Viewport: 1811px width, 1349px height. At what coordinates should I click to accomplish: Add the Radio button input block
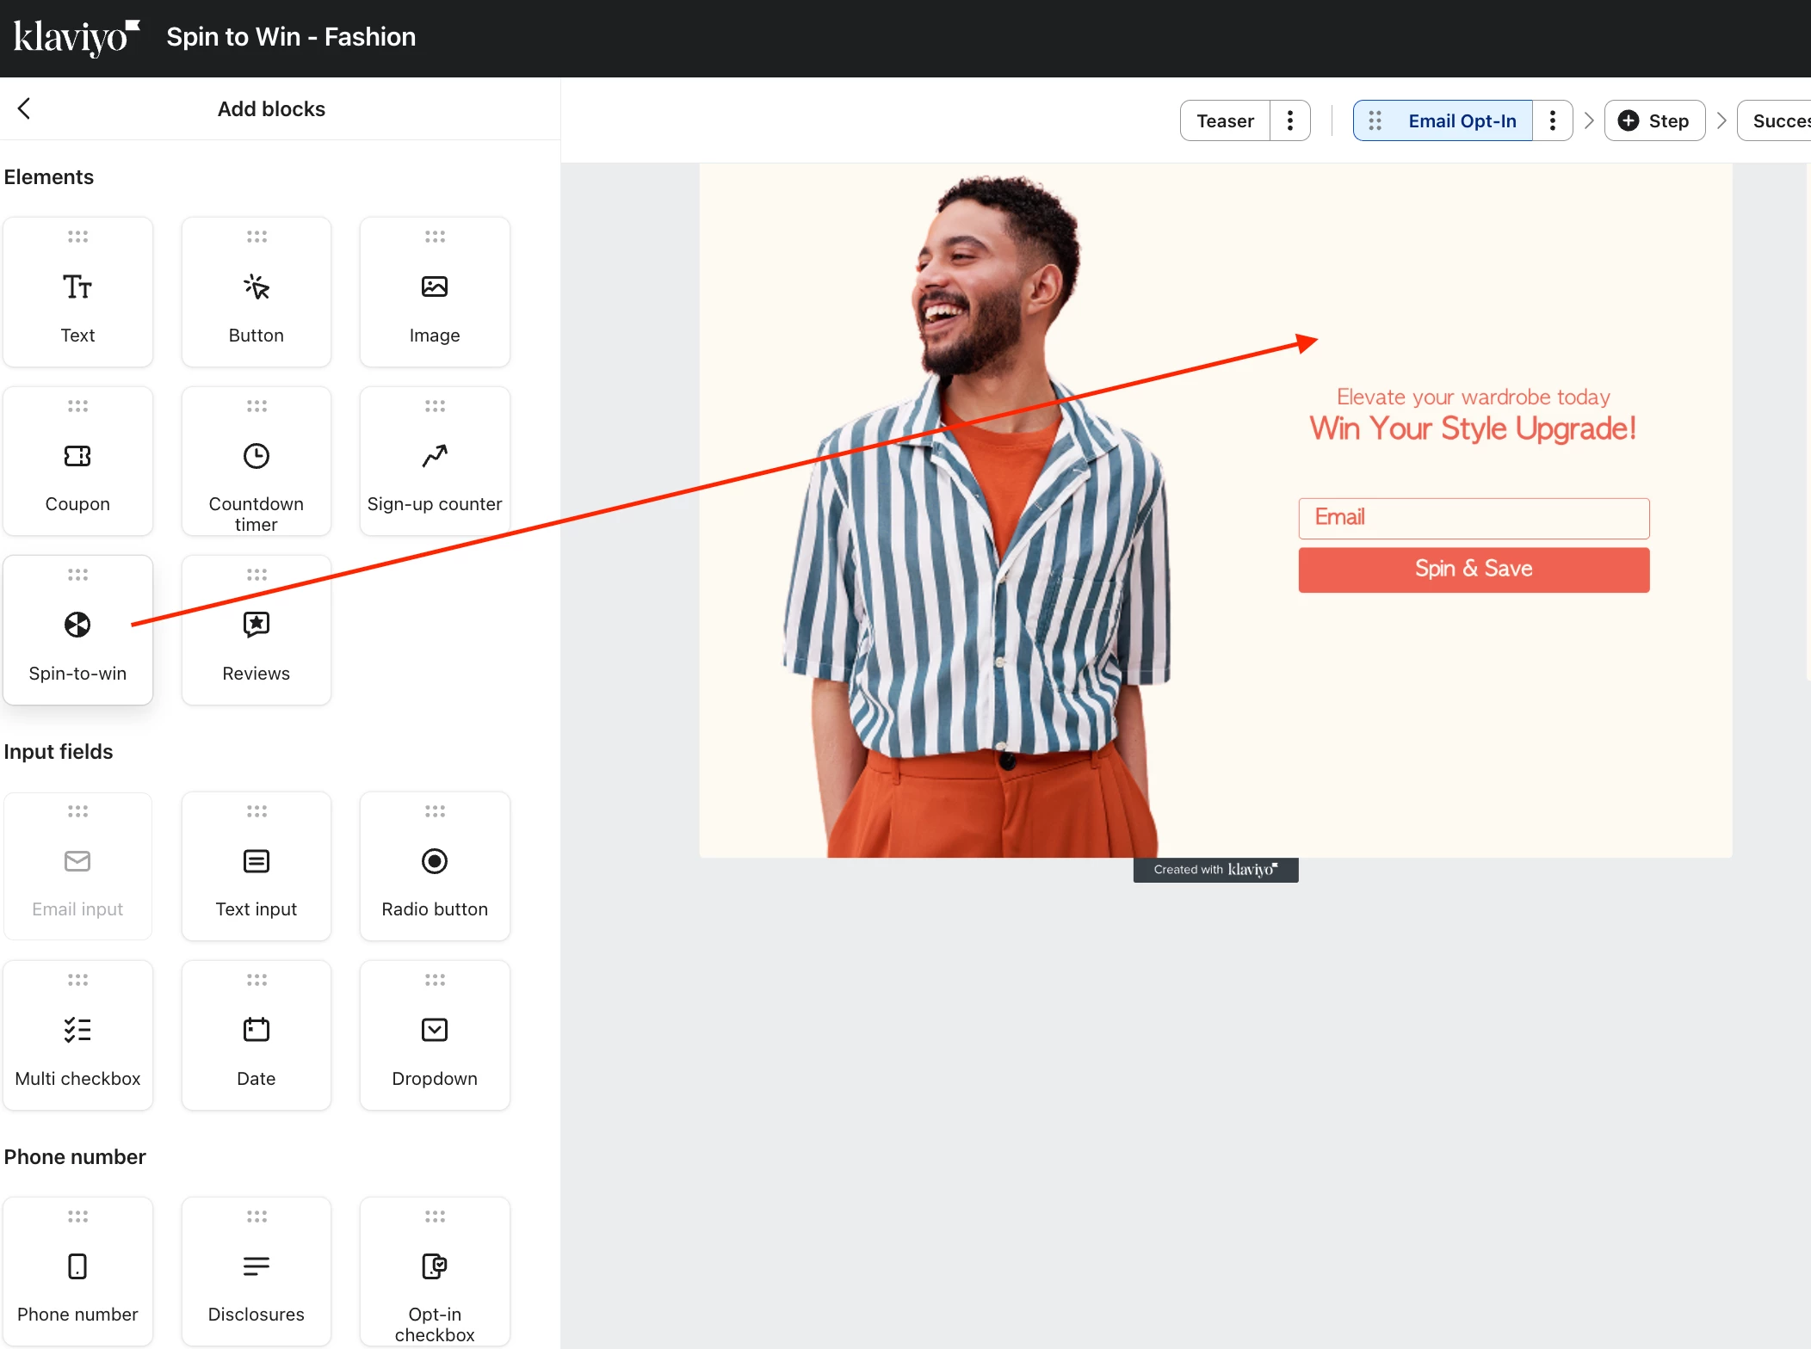(x=435, y=865)
